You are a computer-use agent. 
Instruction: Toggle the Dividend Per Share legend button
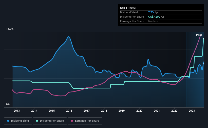pos(50,121)
